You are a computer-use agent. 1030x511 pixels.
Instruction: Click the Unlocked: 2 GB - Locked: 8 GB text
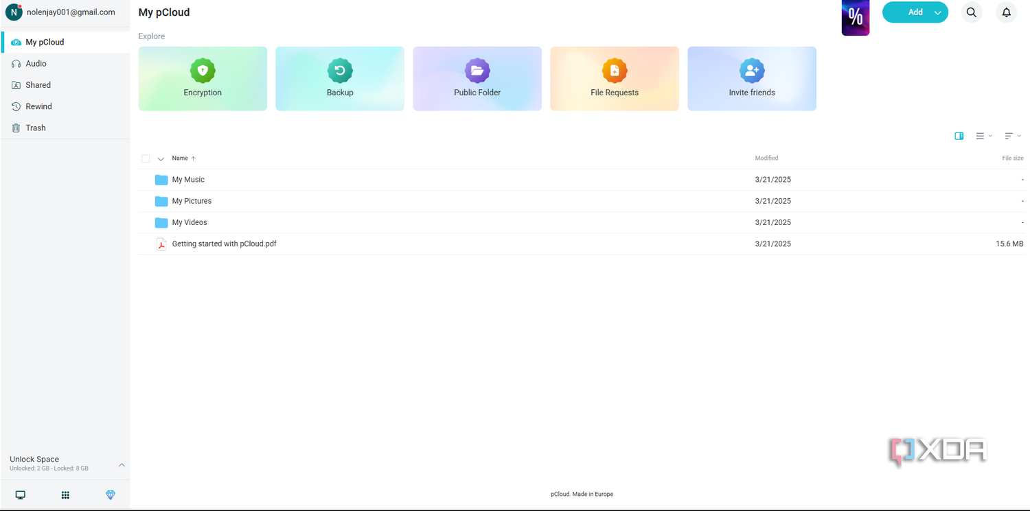point(49,468)
